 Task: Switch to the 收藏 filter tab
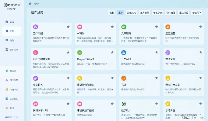pos(112,13)
